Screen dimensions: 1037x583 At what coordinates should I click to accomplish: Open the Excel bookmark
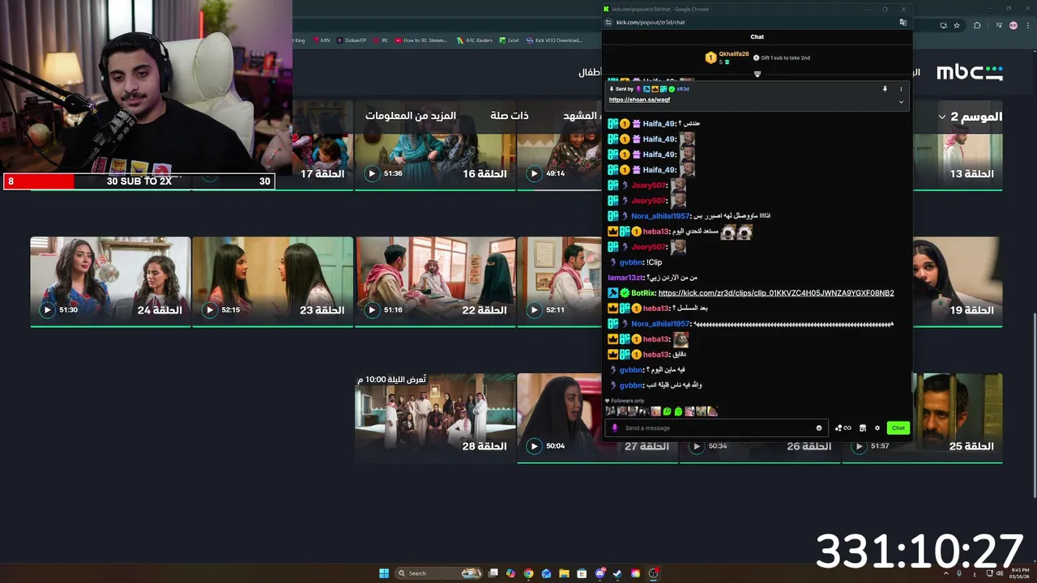[x=510, y=40]
